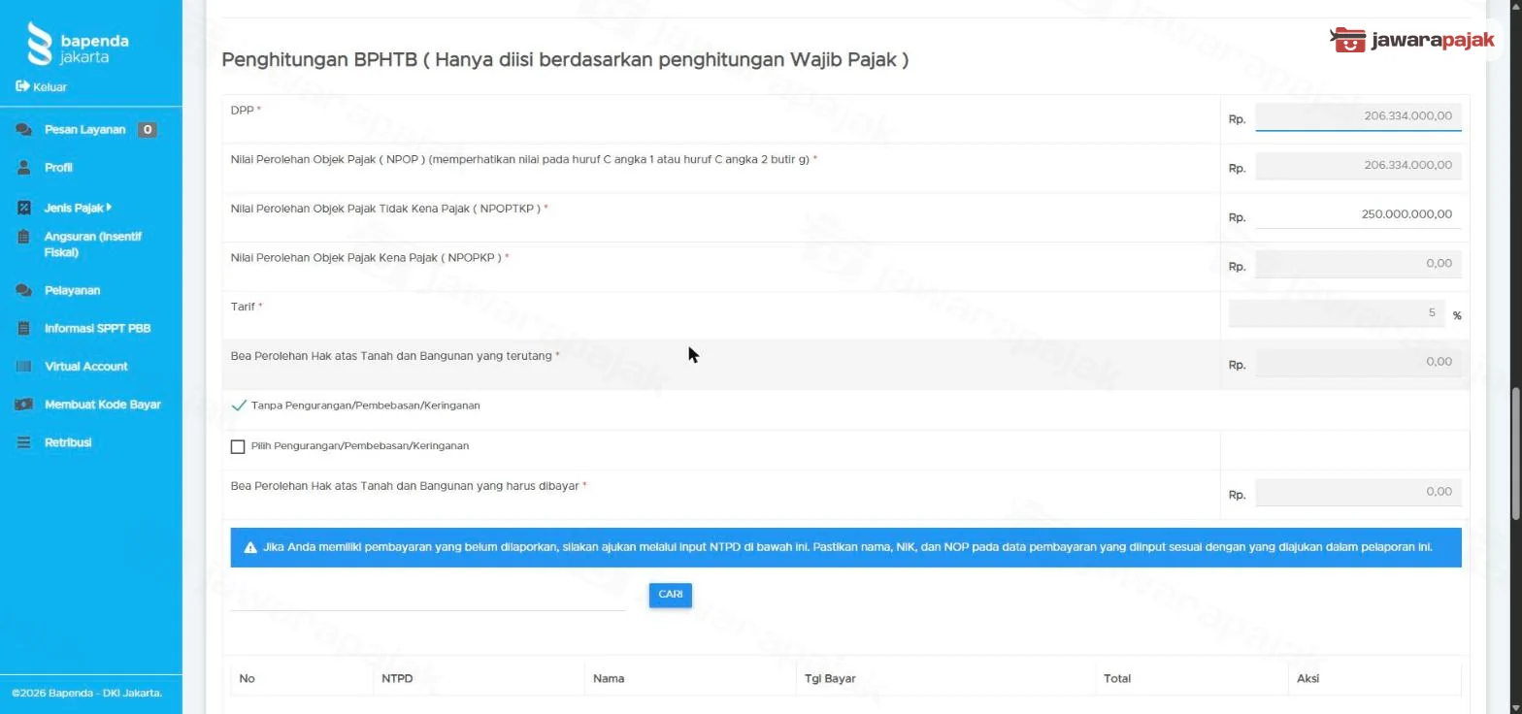Click the NPOP amount field
Image resolution: width=1522 pixels, height=714 pixels.
(1358, 166)
